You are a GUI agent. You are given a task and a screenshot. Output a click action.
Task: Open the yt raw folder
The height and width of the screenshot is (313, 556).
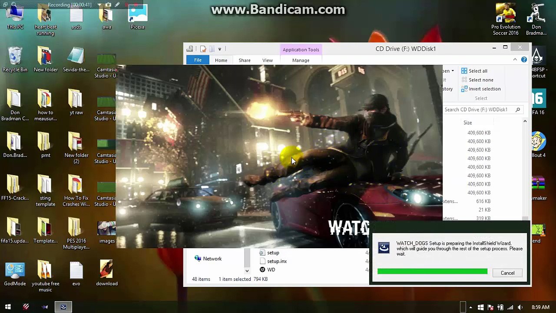[x=76, y=103]
